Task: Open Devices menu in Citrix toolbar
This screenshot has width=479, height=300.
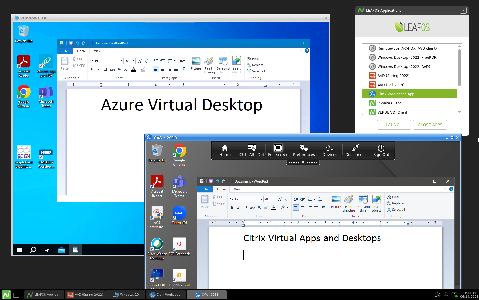Action: pyautogui.click(x=330, y=151)
